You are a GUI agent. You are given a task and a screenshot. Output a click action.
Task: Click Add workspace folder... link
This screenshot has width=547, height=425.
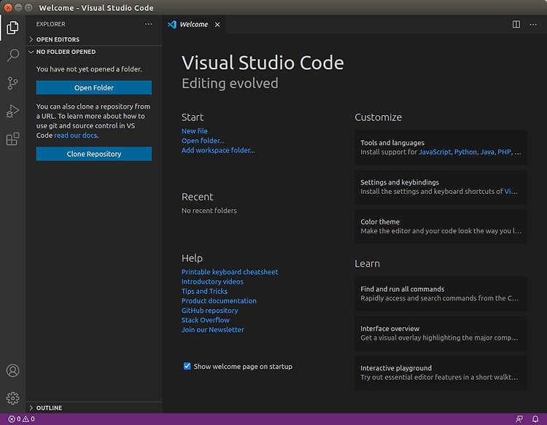point(218,150)
